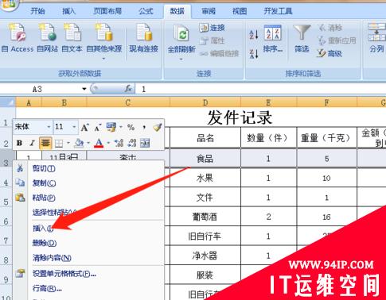
Task: Expand the 自其他来源 dropdown
Action: pyautogui.click(x=103, y=59)
